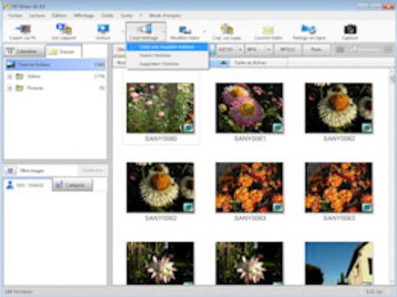
Task: Click the file count in the status bar
Action: click(19, 292)
